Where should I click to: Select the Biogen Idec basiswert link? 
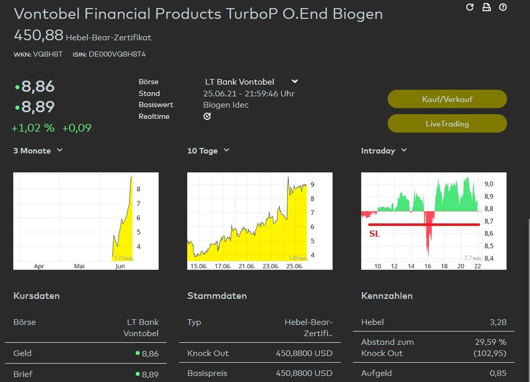[227, 105]
